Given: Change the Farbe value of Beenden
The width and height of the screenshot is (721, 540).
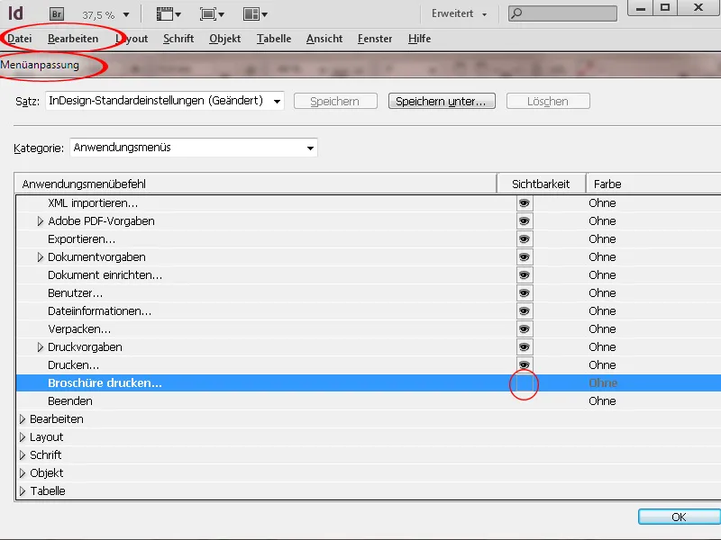Looking at the screenshot, I should [602, 400].
